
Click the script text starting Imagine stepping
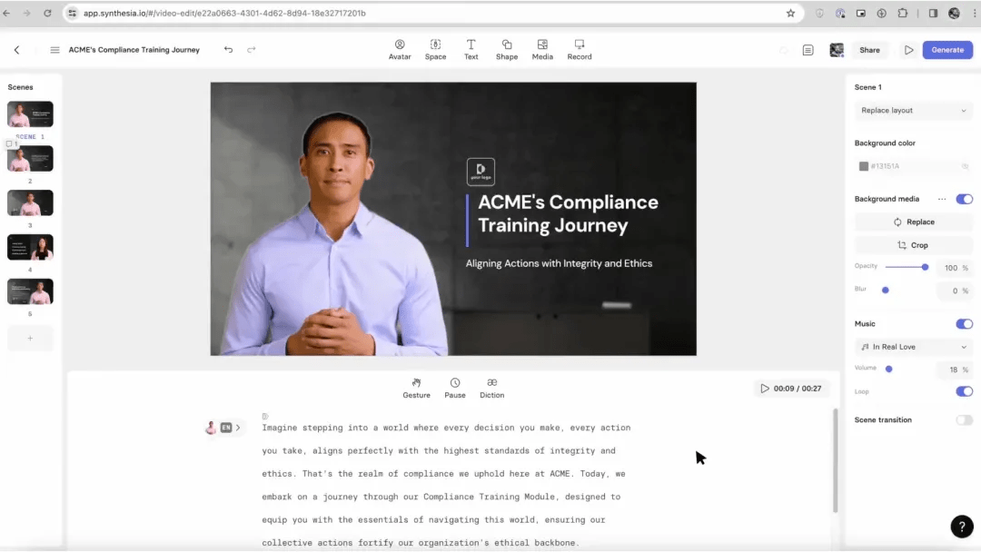point(446,485)
